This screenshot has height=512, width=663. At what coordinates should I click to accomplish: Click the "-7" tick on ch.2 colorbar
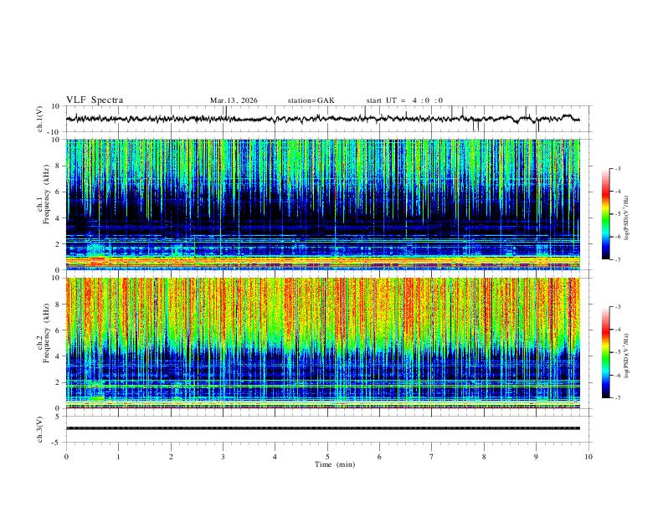click(x=618, y=398)
